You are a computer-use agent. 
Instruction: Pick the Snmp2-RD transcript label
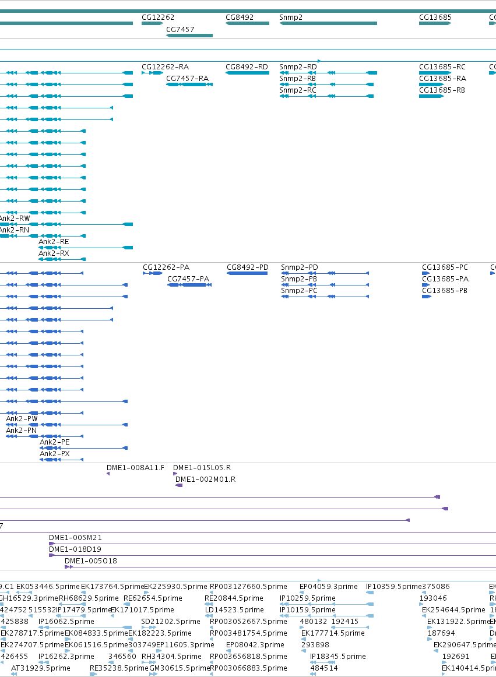pos(298,67)
